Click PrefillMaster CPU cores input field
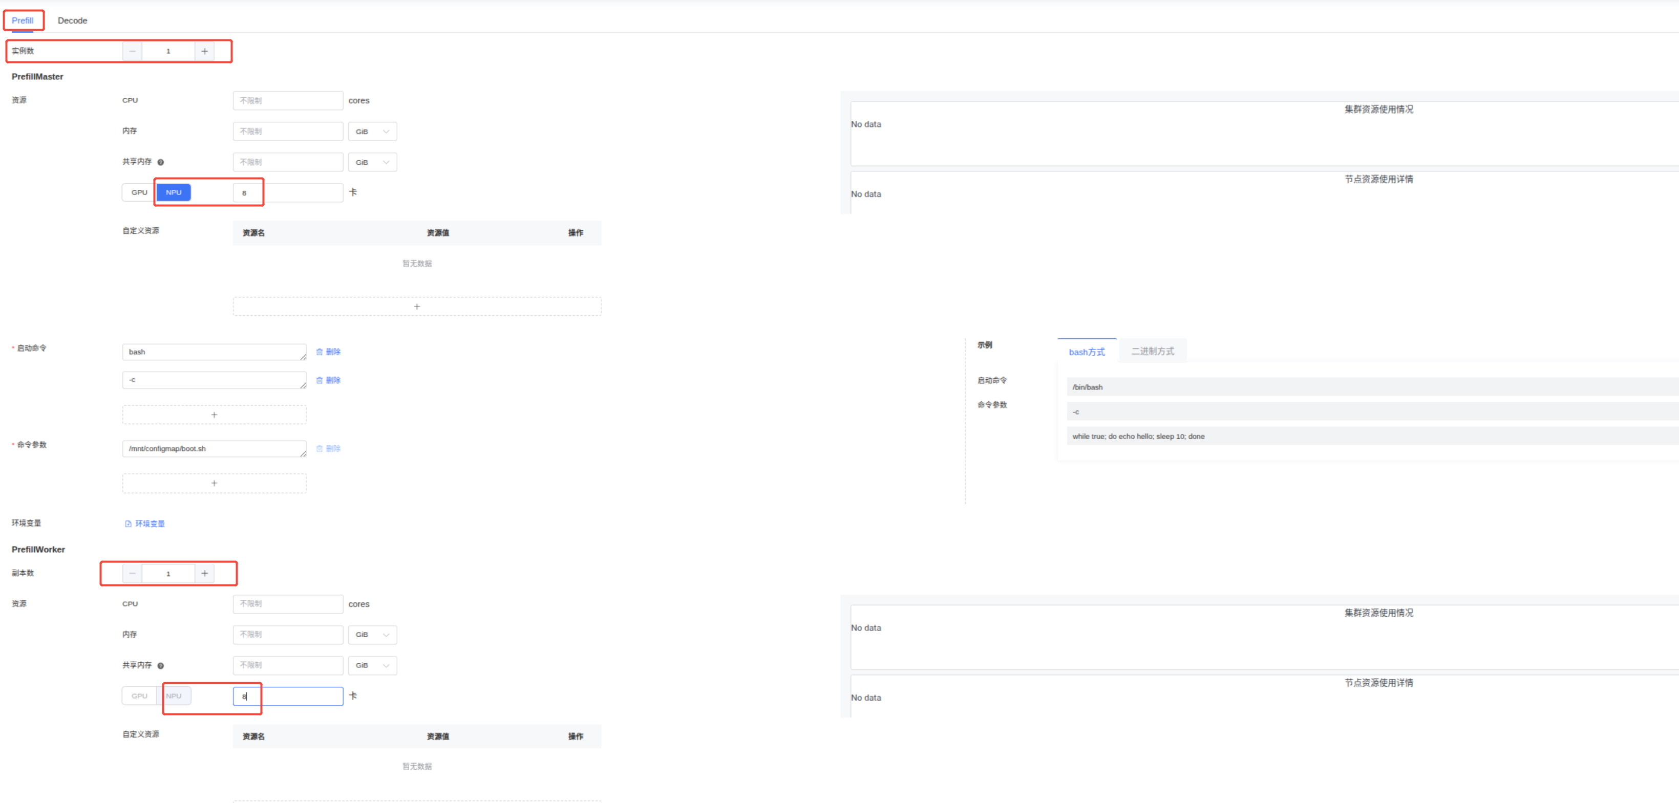Screen dimensions: 1679x803 (x=287, y=101)
